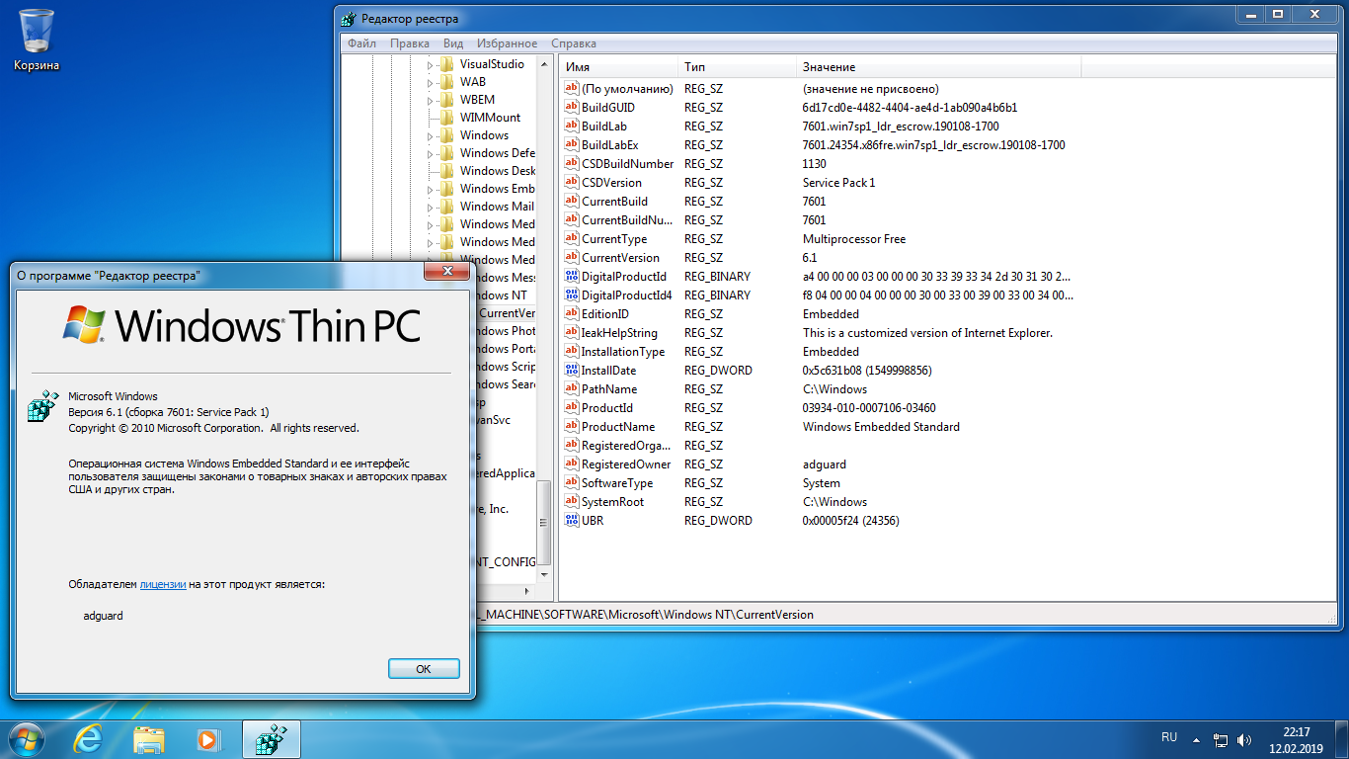
Task: Expand the VisualStudio tree node
Action: [x=431, y=64]
